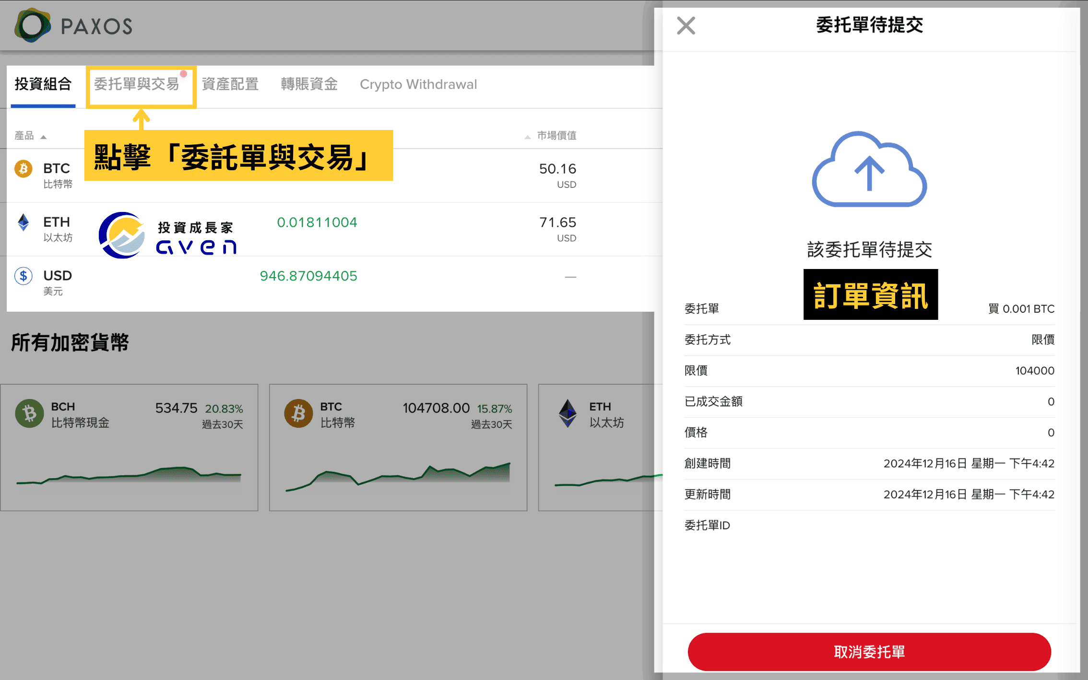Click the BCH 30-day price chart
Screen dimensions: 1088x680
tap(130, 475)
